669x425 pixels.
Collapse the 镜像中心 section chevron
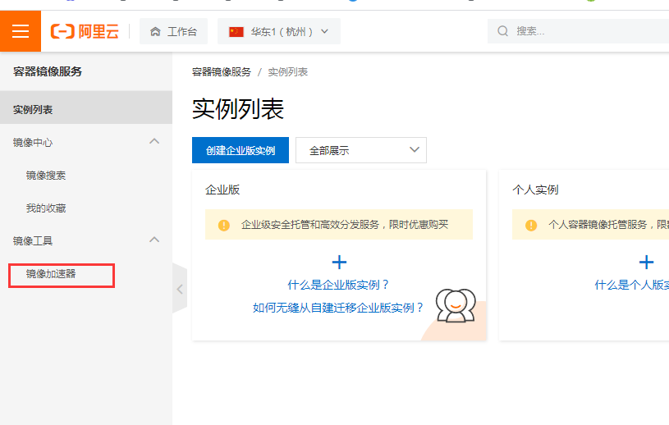point(154,141)
